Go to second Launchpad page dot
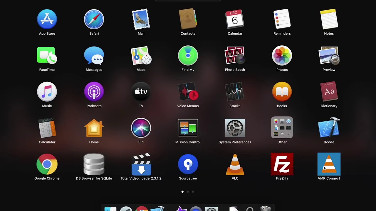 [x=188, y=192]
